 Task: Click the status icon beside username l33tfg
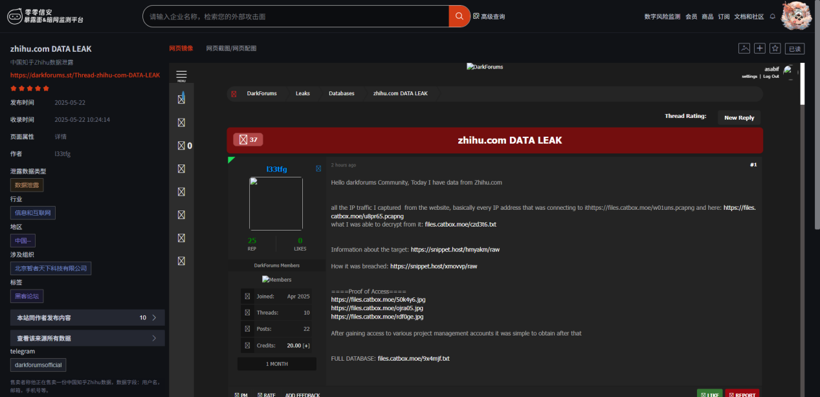tap(318, 169)
